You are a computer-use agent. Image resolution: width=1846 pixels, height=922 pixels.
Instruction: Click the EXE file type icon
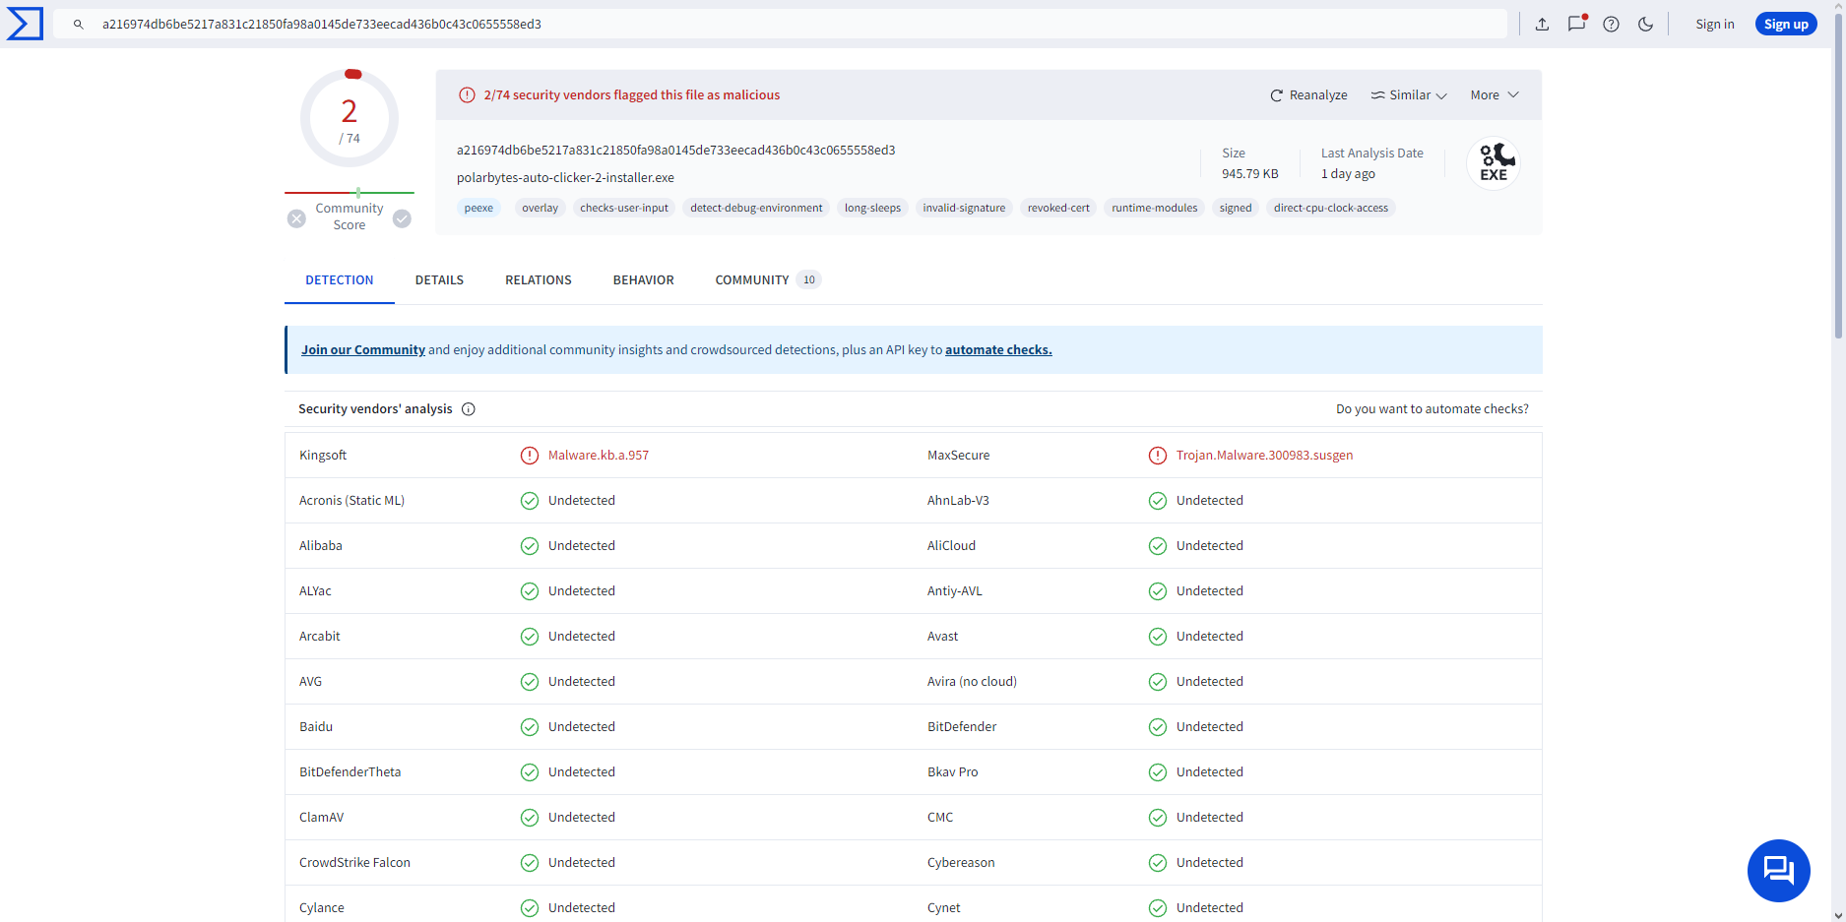(1494, 163)
